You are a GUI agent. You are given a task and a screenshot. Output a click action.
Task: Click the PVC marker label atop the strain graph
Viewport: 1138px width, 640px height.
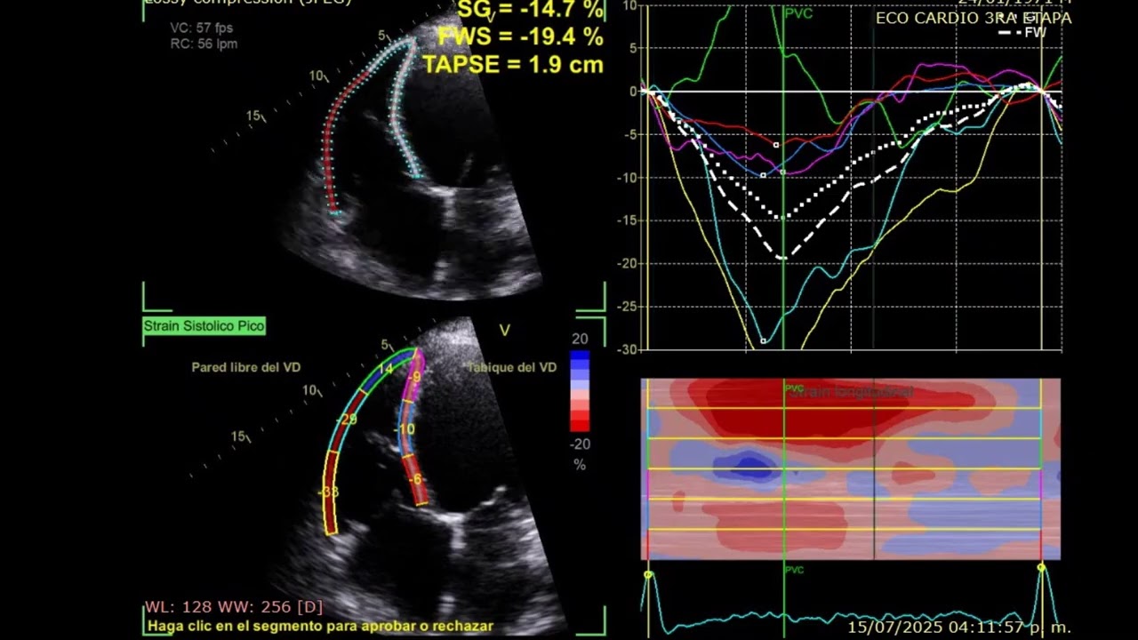click(798, 13)
